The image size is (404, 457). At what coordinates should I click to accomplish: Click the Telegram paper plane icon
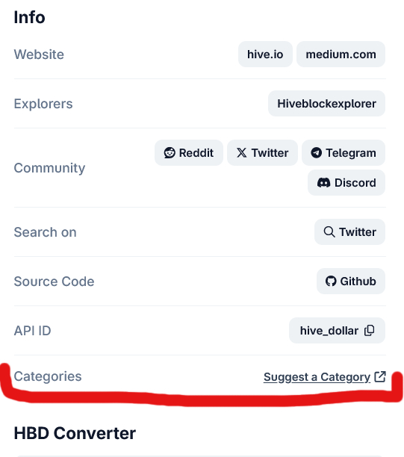[x=317, y=153]
